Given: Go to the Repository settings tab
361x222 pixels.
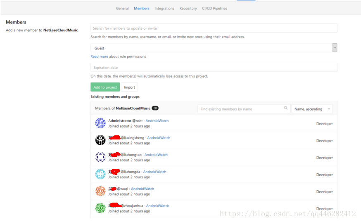Looking at the screenshot, I should (x=188, y=9).
